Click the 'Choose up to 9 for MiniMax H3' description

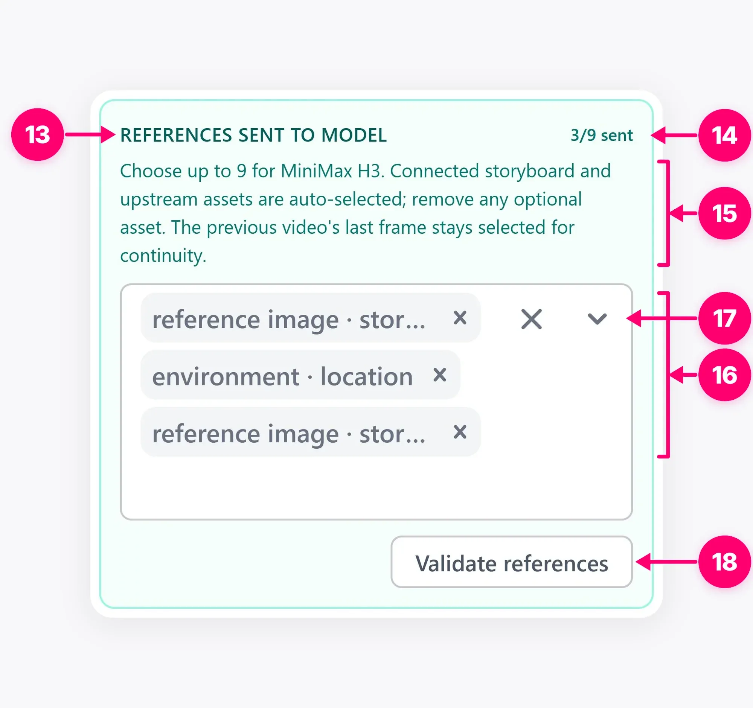(x=366, y=213)
